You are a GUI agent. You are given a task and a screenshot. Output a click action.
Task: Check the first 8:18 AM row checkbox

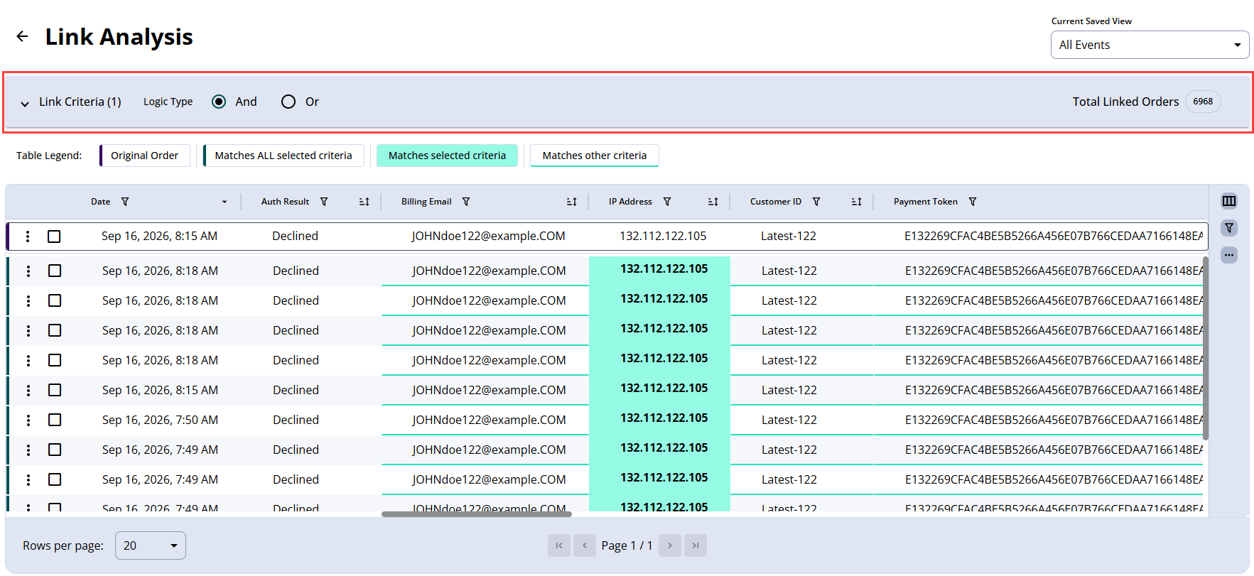coord(55,271)
